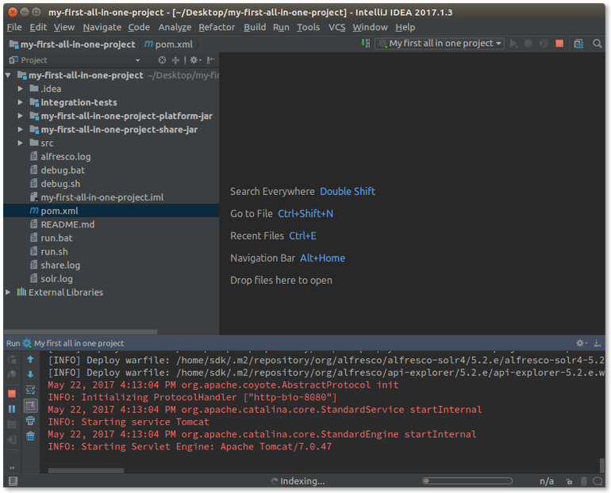
Task: Select pom.xml in the project tree
Action: pos(59,211)
